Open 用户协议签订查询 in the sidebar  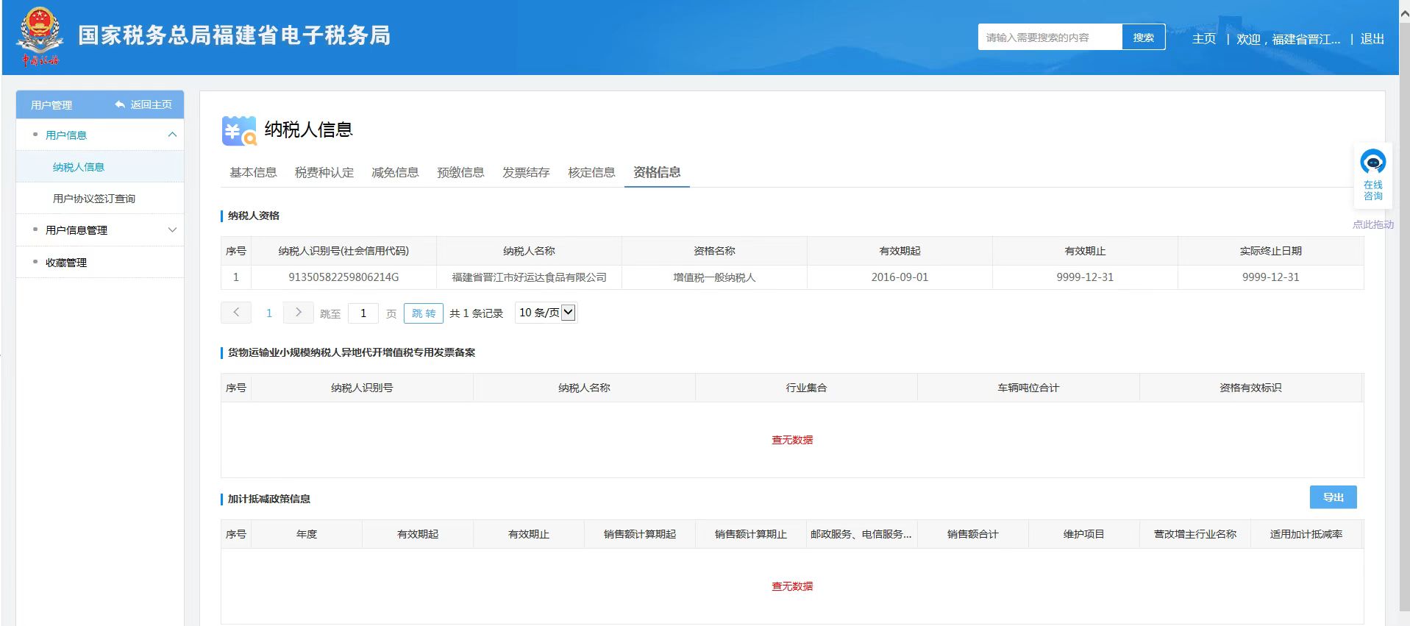coord(94,199)
